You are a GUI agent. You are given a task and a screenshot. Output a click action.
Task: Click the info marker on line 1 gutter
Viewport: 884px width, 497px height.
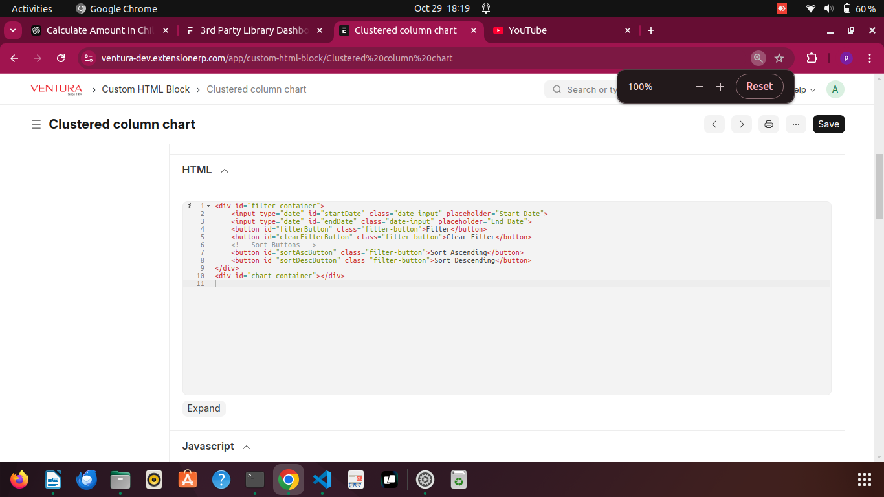(x=190, y=206)
